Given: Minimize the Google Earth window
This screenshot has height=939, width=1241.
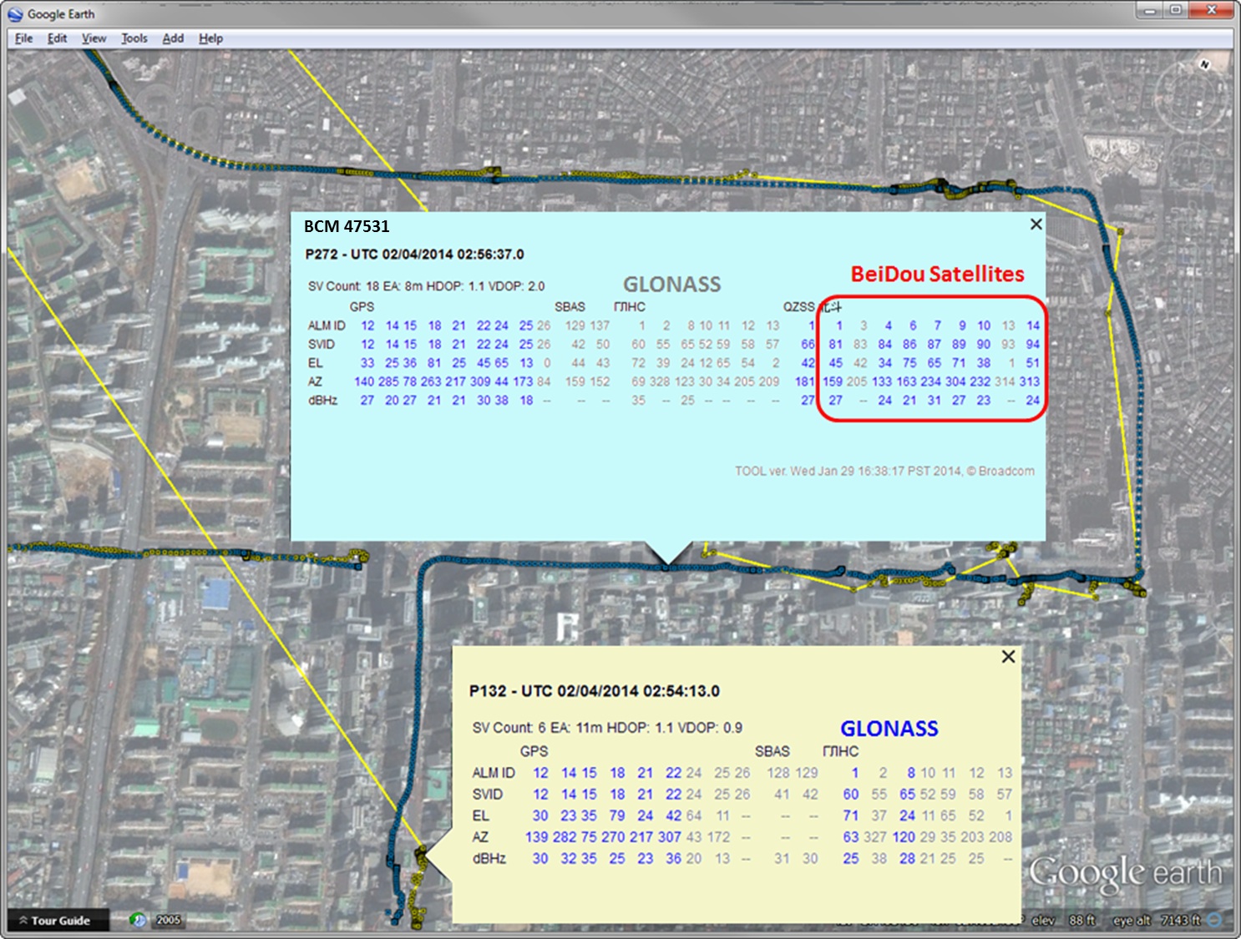Looking at the screenshot, I should pyautogui.click(x=1150, y=10).
